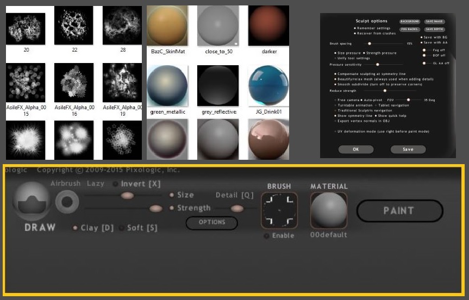Click the Size slider handle

(127, 196)
